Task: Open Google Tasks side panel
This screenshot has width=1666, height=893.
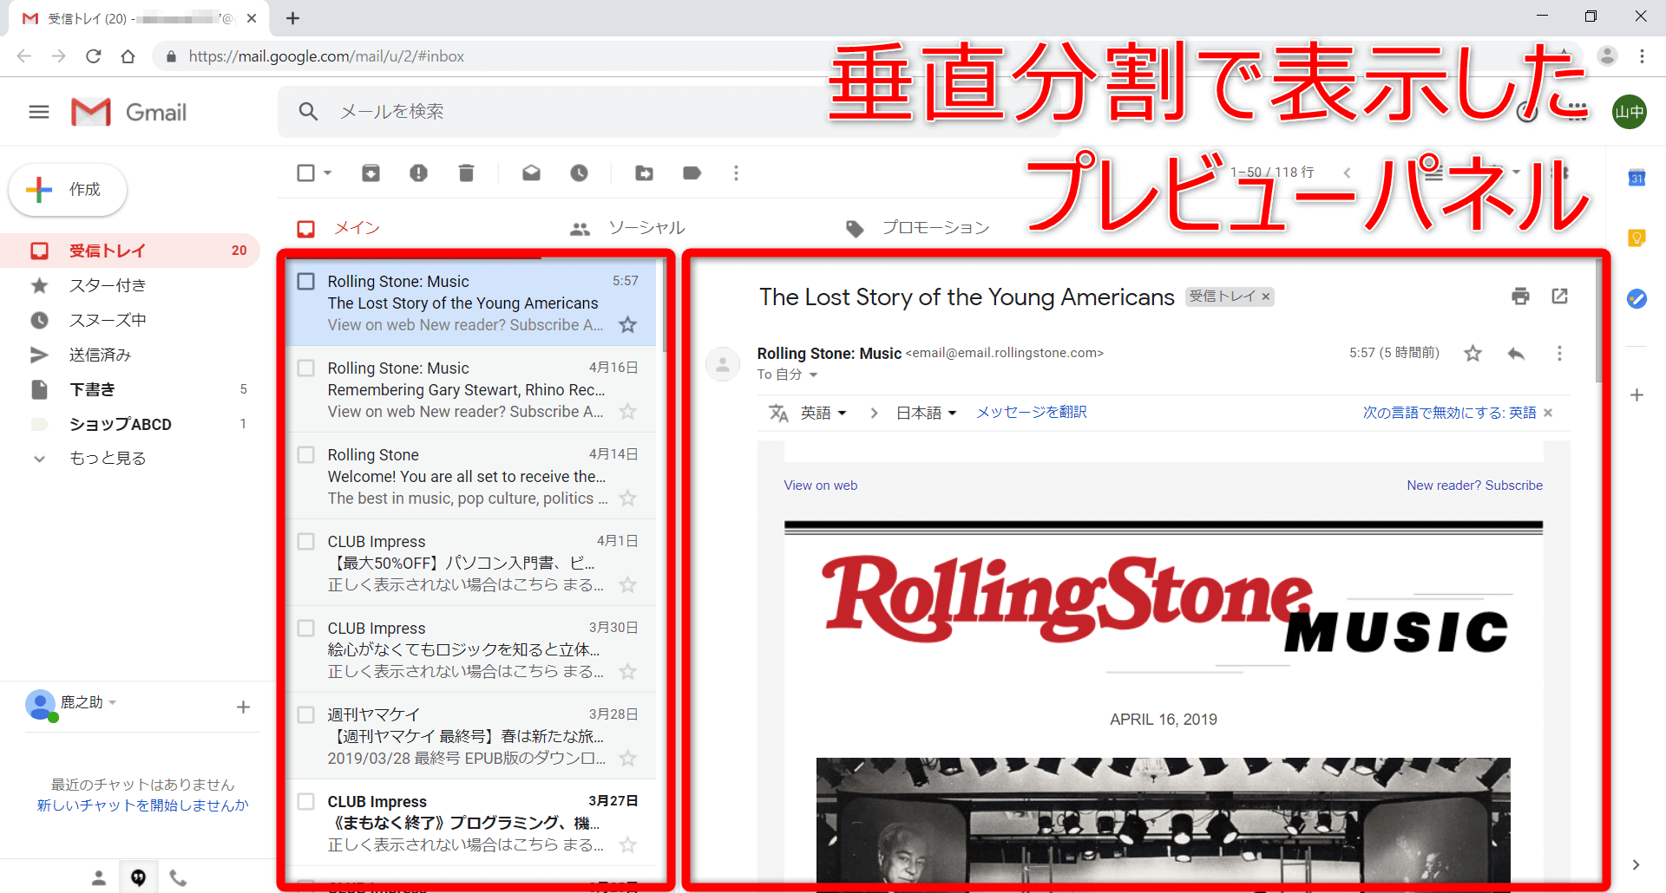Action: pos(1636,299)
